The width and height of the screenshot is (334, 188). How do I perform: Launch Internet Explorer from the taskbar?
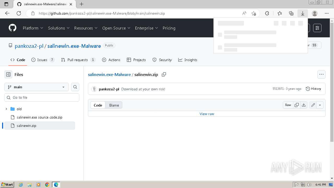(x=21, y=185)
